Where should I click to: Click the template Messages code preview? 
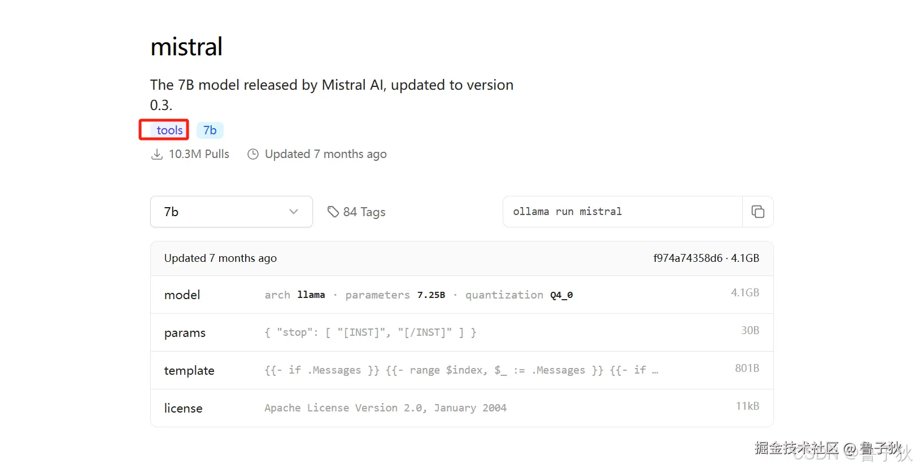pyautogui.click(x=461, y=370)
